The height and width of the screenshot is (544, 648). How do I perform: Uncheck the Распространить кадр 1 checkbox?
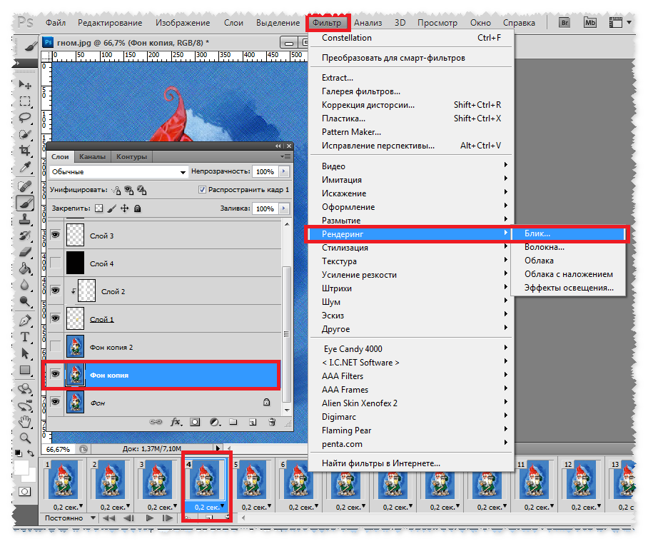point(202,189)
